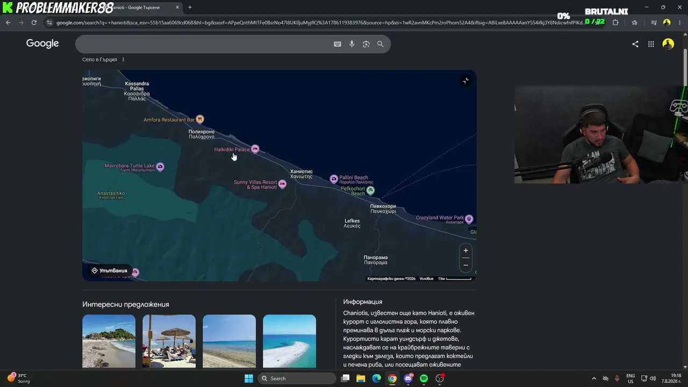Image resolution: width=688 pixels, height=387 pixels.
Task: Open Google Lens image search
Action: tap(366, 44)
